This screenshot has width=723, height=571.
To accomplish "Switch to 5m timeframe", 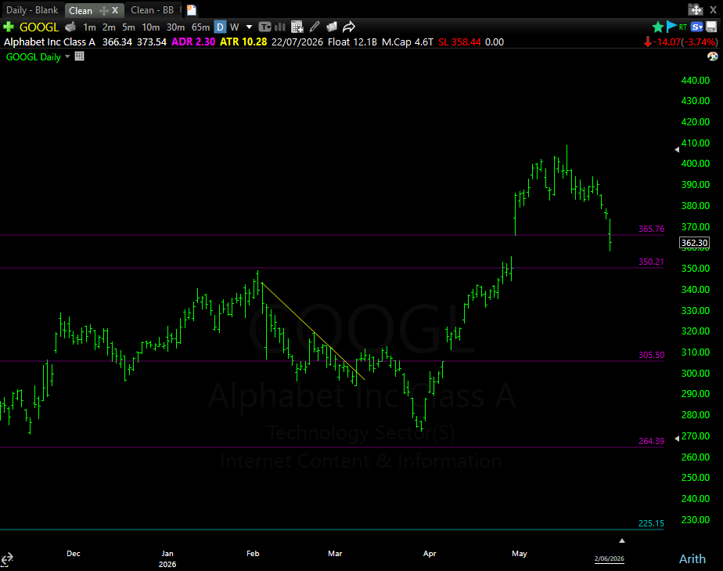I will (128, 27).
